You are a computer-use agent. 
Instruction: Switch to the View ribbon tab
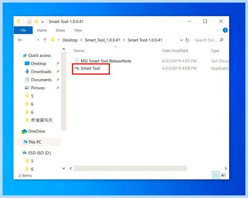tap(78, 30)
